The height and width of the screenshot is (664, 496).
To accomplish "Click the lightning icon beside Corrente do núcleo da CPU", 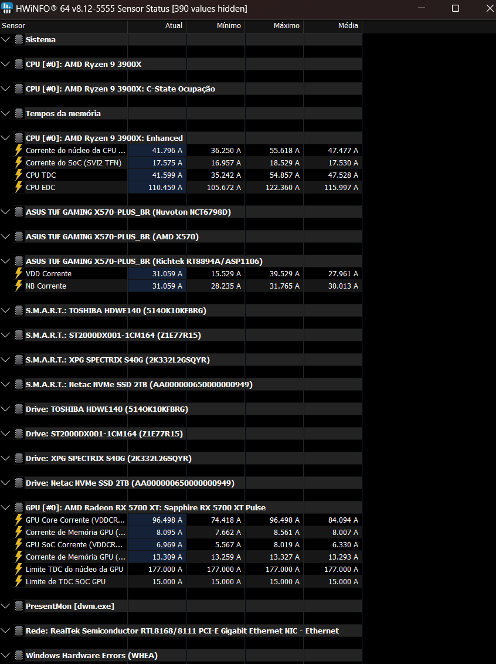I will click(19, 150).
